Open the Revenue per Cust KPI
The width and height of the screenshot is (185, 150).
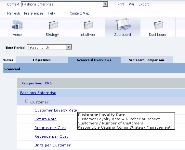[x=51, y=136]
